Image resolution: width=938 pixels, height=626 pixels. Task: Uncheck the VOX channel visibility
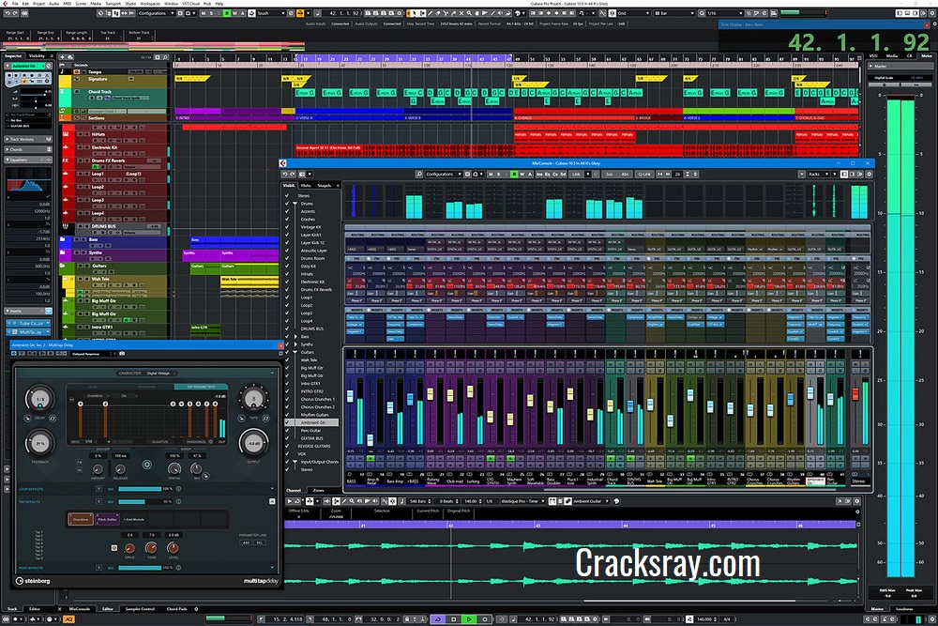tap(287, 453)
